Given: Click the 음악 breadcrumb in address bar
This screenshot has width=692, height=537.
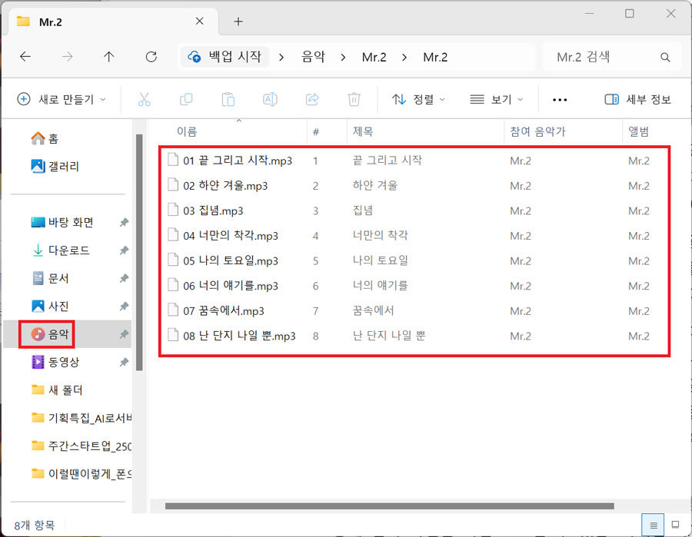Looking at the screenshot, I should (x=313, y=57).
